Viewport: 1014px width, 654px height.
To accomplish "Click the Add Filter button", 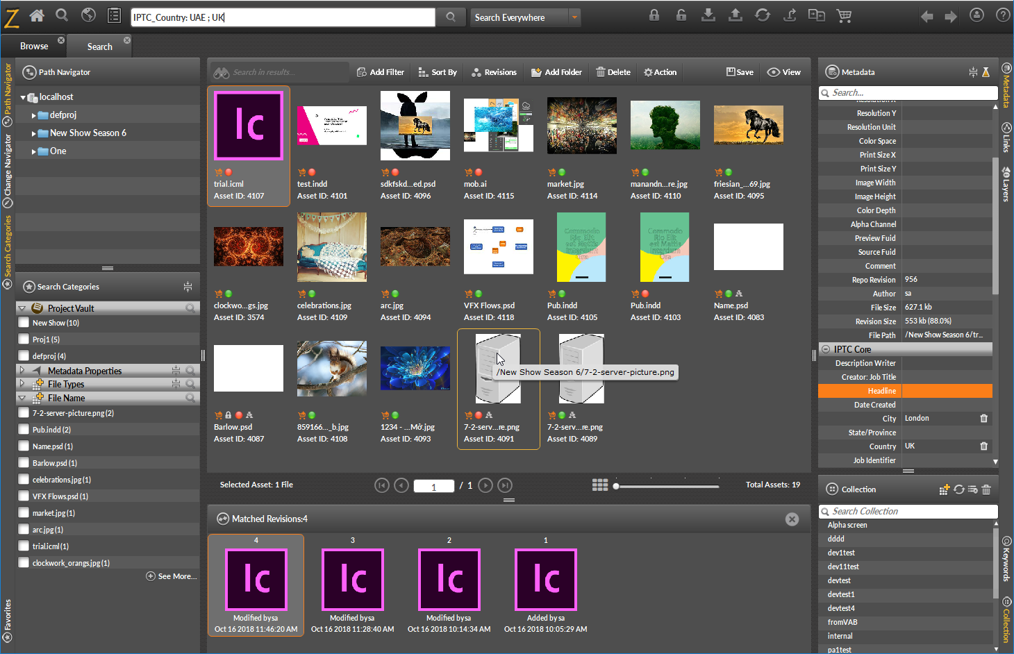I will tap(381, 72).
